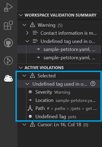This screenshot has height=147, width=102.
Task: Click the Contact information is m... text
Action: (x=68, y=33)
